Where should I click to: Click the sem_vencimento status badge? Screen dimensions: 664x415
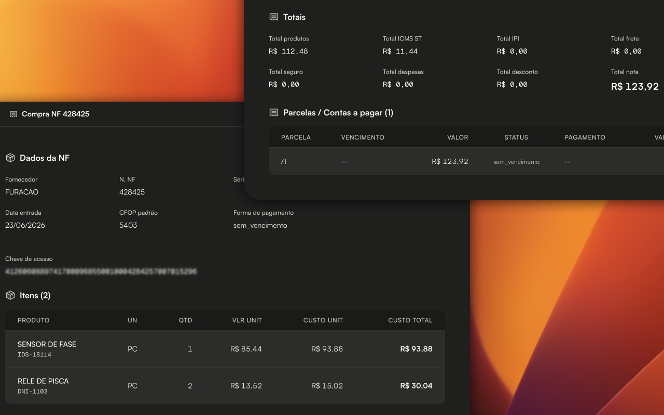point(516,162)
